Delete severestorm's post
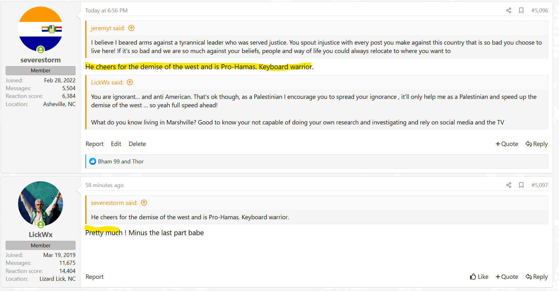Image resolution: width=559 pixels, height=291 pixels. point(137,144)
